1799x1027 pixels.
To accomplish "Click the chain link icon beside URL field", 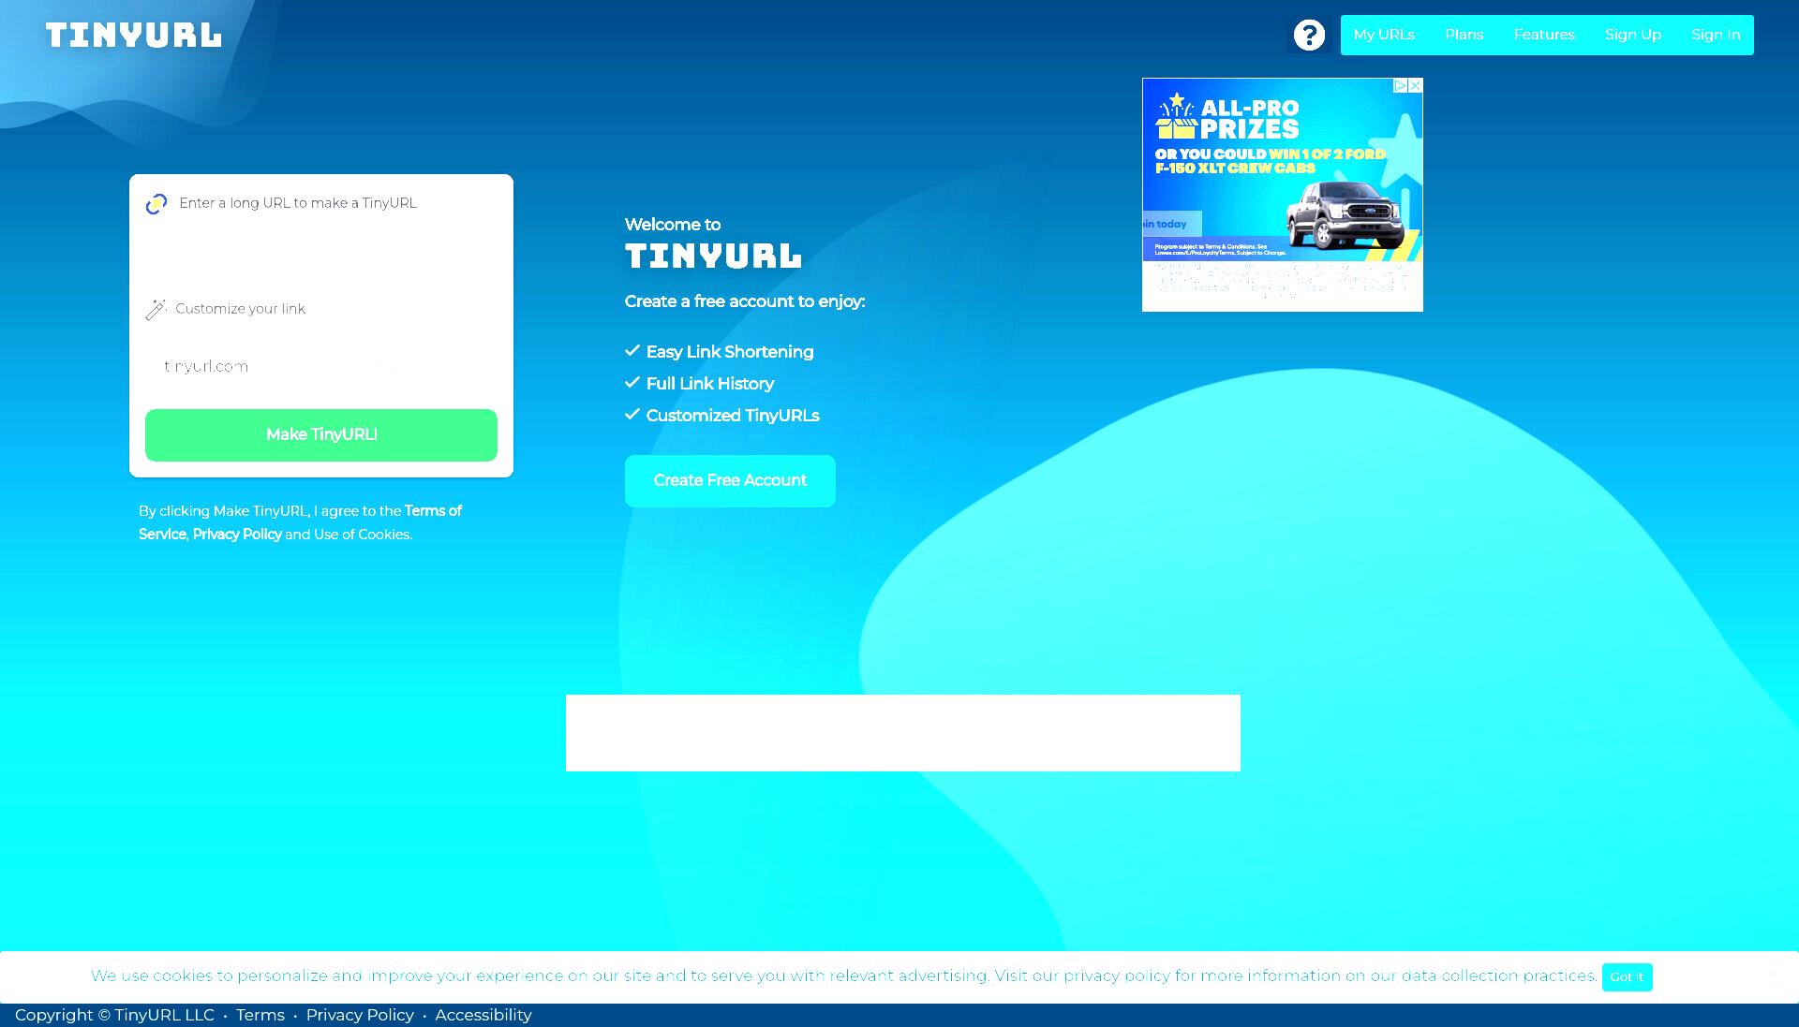I will 156,204.
